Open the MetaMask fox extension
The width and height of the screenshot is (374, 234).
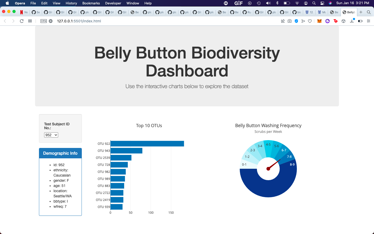point(319,21)
